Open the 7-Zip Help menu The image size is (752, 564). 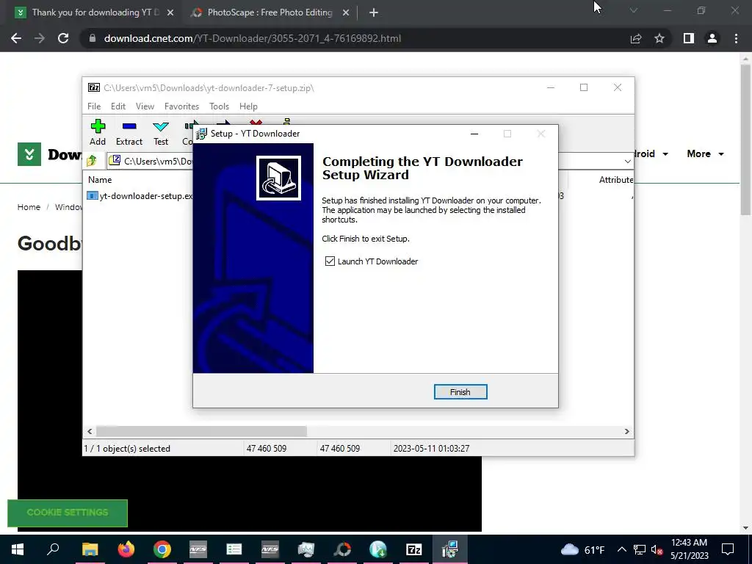248,106
